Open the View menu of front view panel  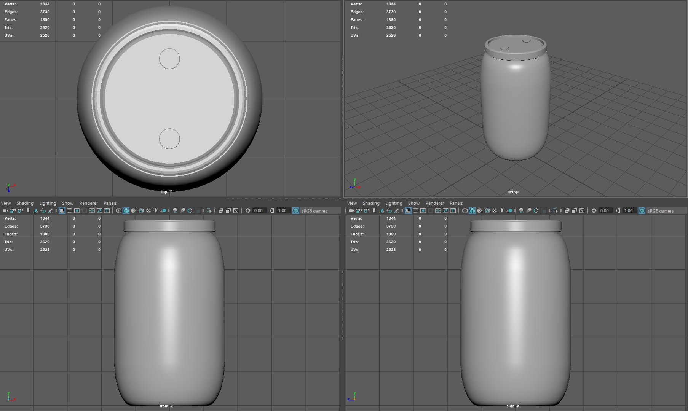click(6, 203)
